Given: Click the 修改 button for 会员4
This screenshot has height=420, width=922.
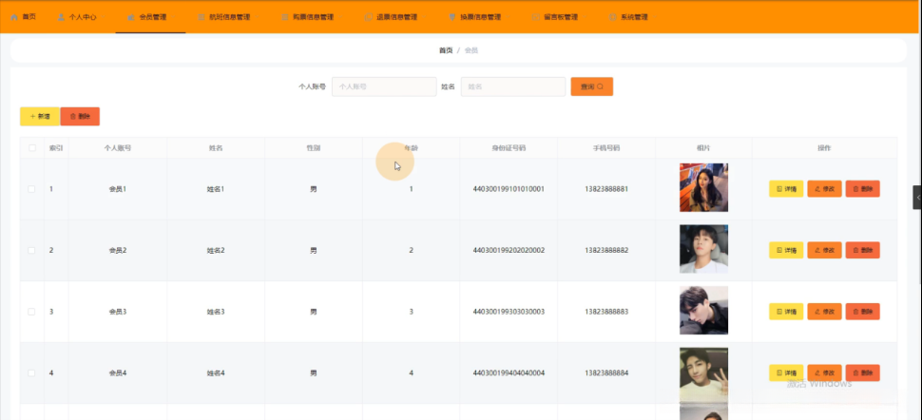Looking at the screenshot, I should click(824, 372).
